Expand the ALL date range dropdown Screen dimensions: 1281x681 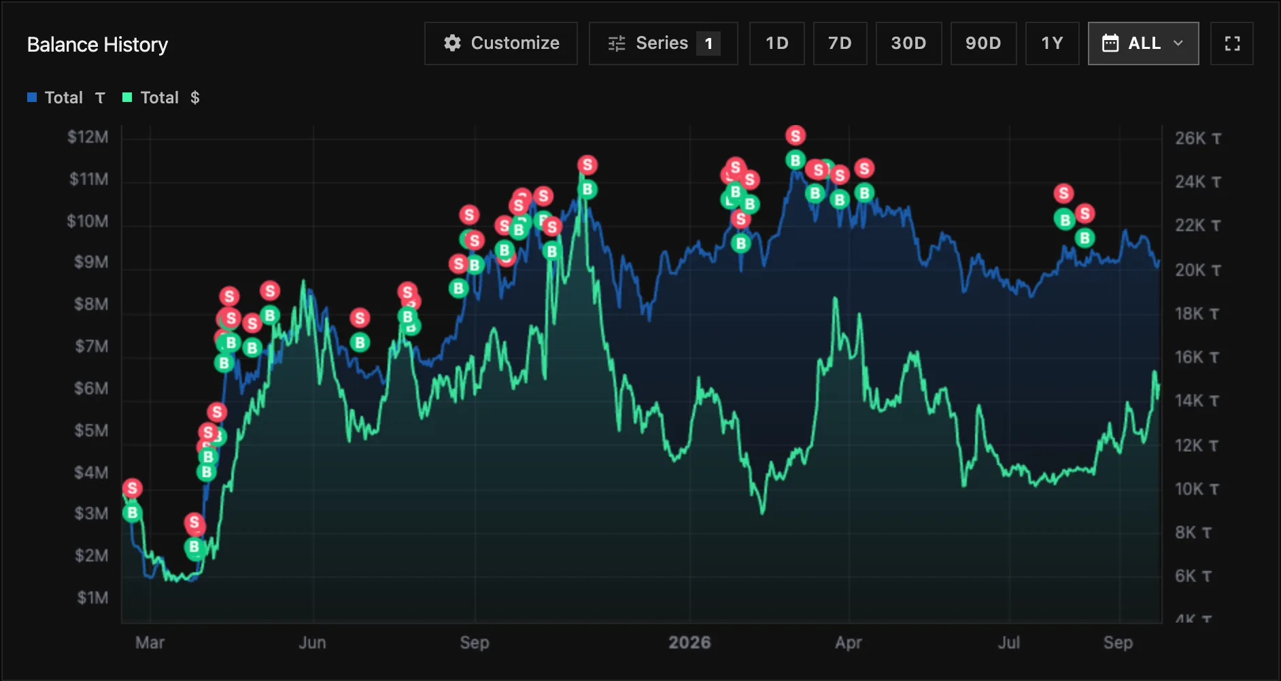tap(1144, 43)
